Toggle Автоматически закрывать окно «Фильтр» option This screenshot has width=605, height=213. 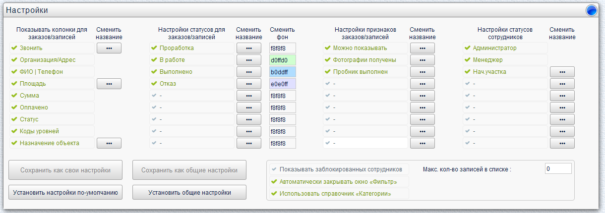pos(339,181)
